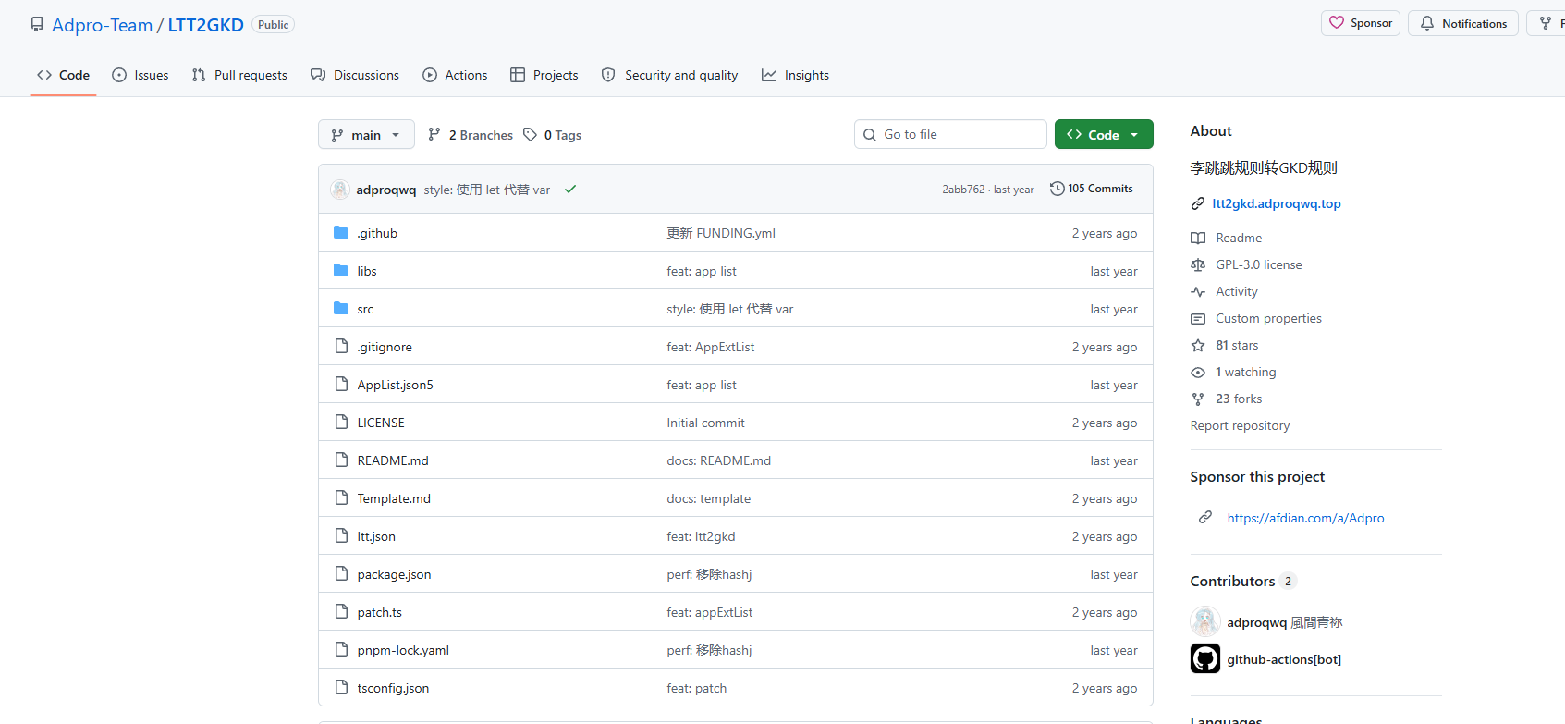The height and width of the screenshot is (724, 1565).
Task: Click the Go to file search field
Action: (x=950, y=134)
